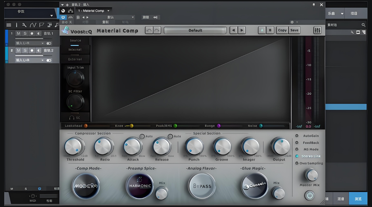Click the Knee slider handle
372x207 pixels.
131,126
